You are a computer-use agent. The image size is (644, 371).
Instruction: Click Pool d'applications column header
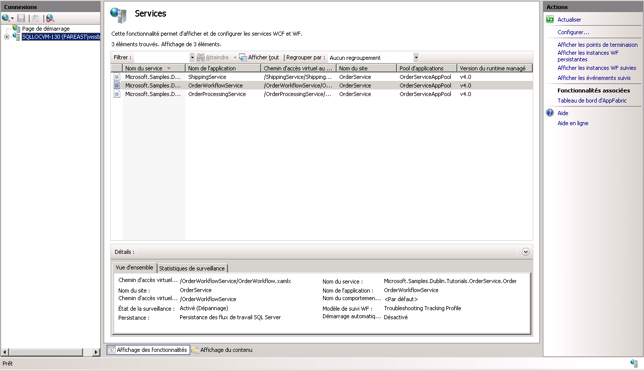coord(427,68)
